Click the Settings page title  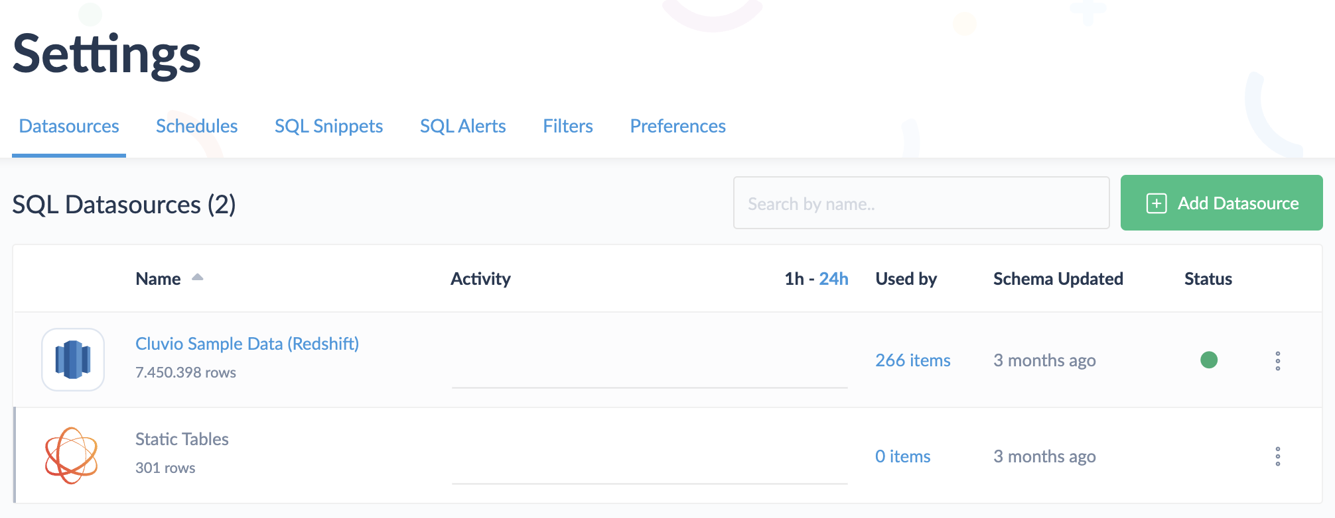107,55
